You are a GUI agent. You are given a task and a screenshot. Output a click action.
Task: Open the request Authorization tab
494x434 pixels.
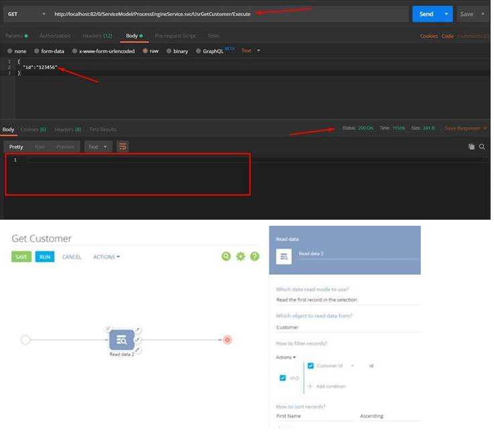[x=55, y=36]
